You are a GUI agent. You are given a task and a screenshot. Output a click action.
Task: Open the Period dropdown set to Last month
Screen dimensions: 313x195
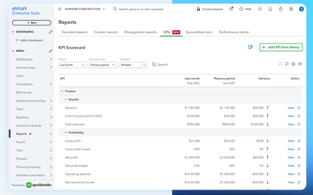click(x=72, y=65)
